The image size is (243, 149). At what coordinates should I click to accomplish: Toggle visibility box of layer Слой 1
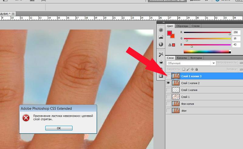pyautogui.click(x=168, y=97)
